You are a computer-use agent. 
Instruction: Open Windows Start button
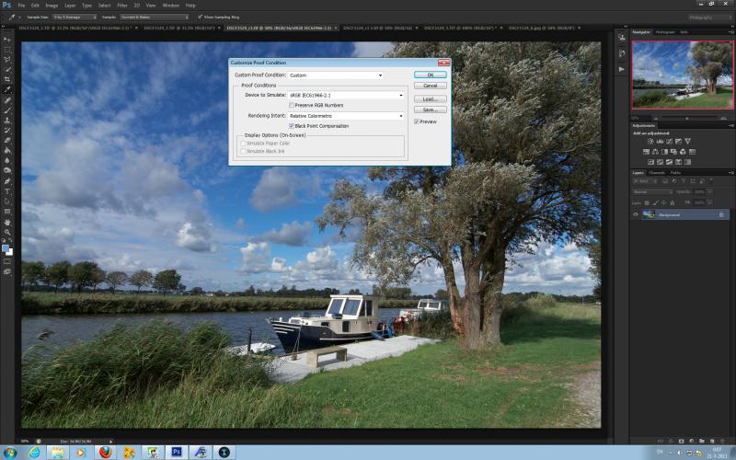tap(9, 453)
